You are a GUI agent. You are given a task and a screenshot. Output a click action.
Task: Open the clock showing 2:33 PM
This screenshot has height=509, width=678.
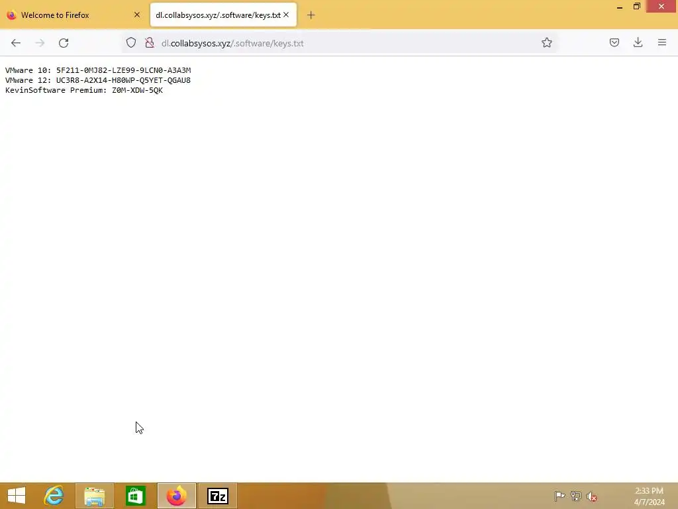tap(649, 496)
